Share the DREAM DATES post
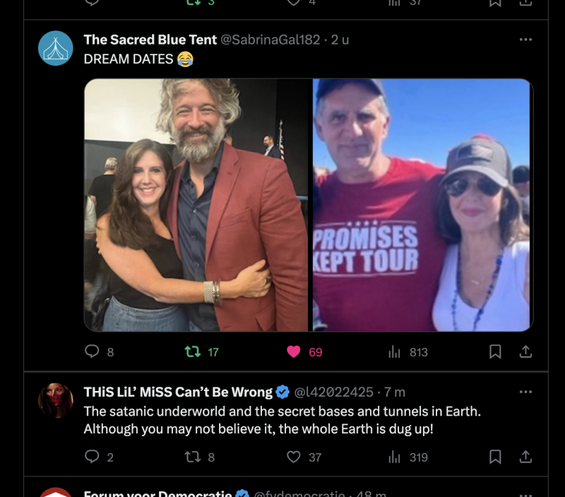Image resolution: width=565 pixels, height=497 pixels. (525, 351)
